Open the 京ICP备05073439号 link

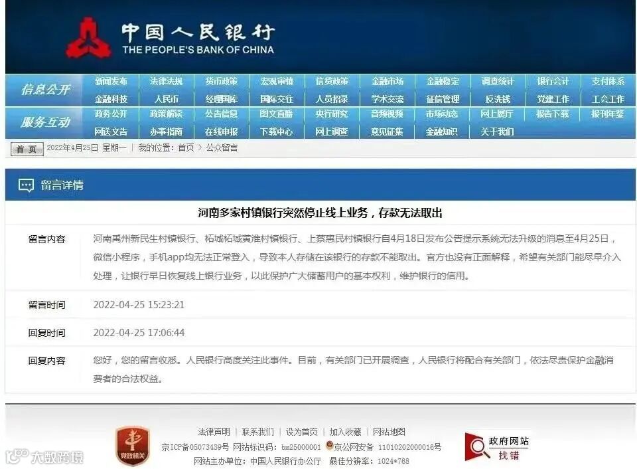[195, 447]
